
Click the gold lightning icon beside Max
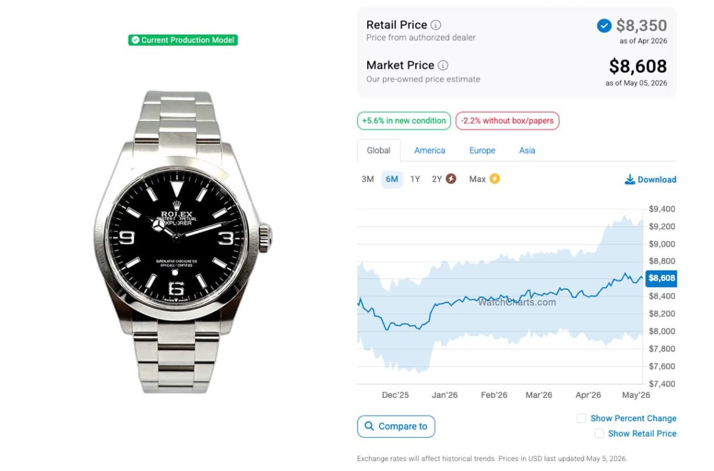tap(494, 179)
